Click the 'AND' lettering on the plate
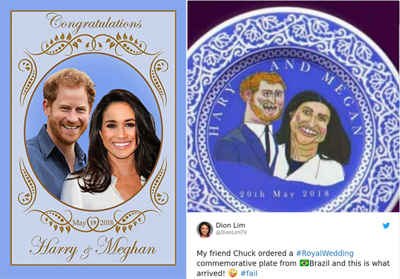The height and width of the screenshot is (279, 400). click(x=290, y=66)
